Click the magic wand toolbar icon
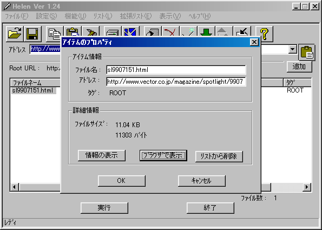Viewport: 322px width, 230px height. point(188,32)
